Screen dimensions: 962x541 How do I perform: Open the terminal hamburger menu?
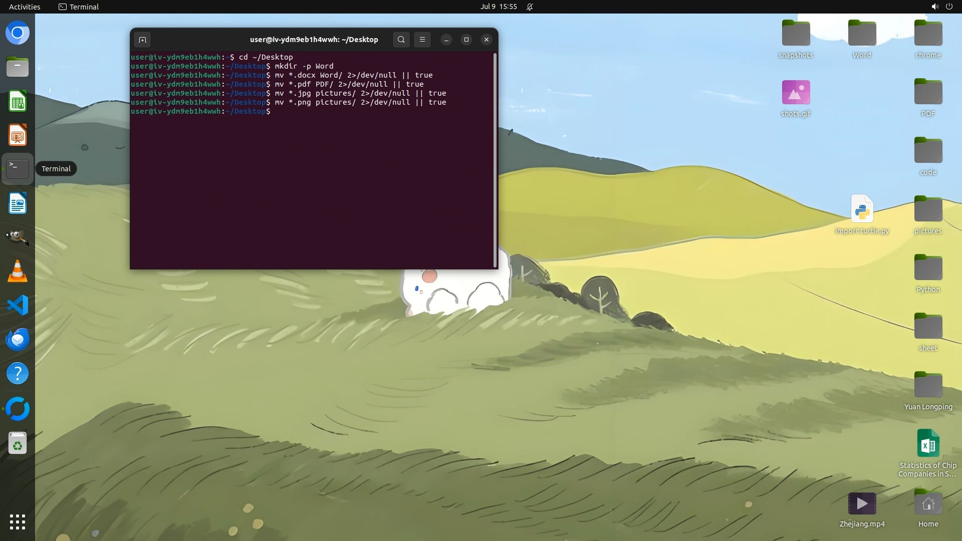click(422, 40)
